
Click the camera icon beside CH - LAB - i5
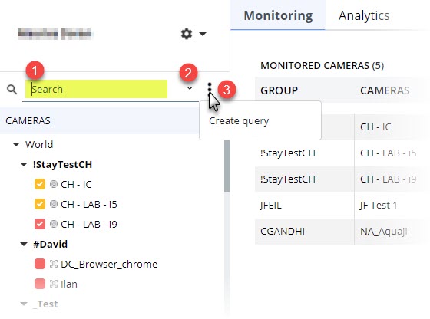[x=54, y=204]
